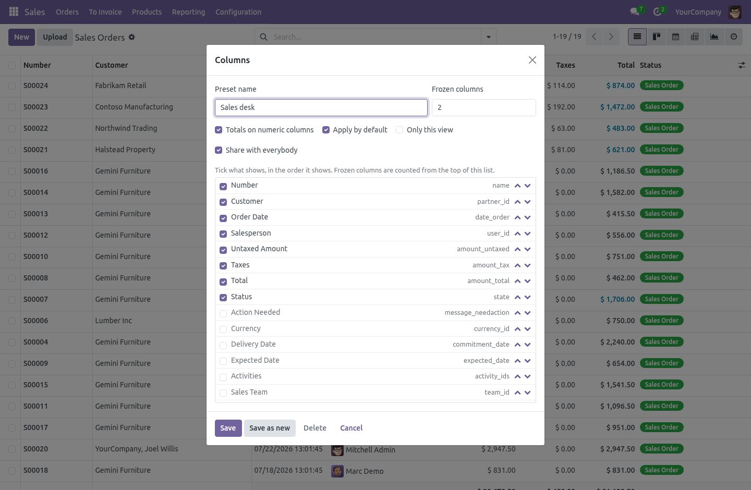This screenshot has height=490, width=751.
Task: Click the Upload button
Action: [x=55, y=37]
